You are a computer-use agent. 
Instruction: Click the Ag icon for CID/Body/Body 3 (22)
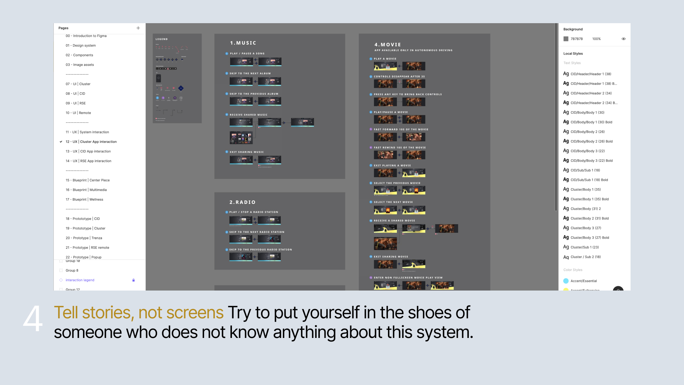coord(566,151)
